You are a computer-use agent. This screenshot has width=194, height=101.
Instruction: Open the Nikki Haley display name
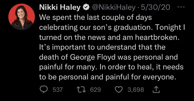(60, 7)
